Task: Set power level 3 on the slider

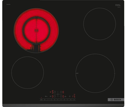Action: coord(54,100)
